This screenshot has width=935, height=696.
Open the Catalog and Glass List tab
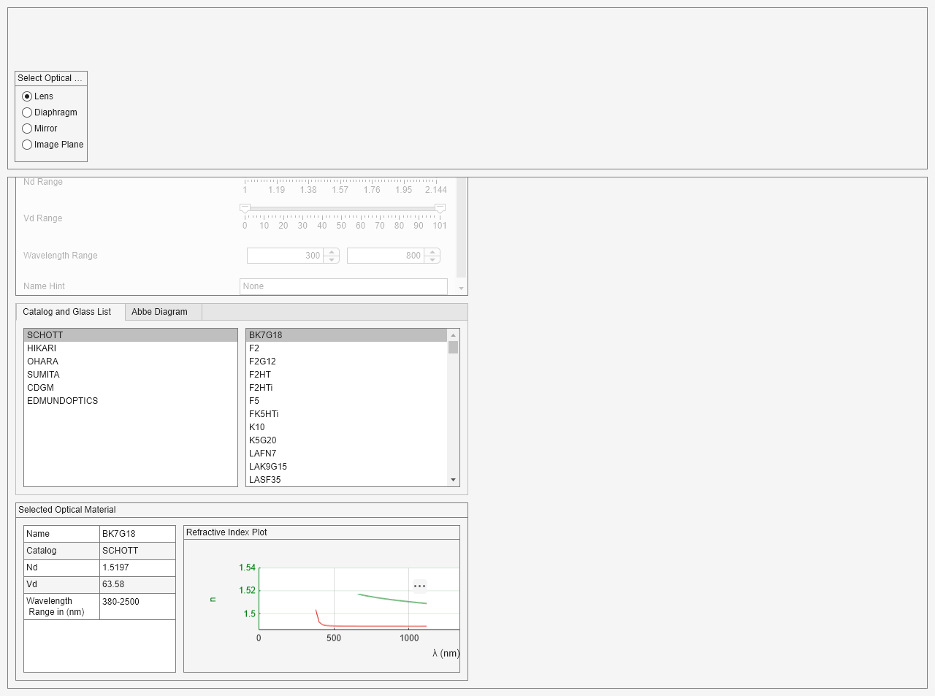click(69, 311)
